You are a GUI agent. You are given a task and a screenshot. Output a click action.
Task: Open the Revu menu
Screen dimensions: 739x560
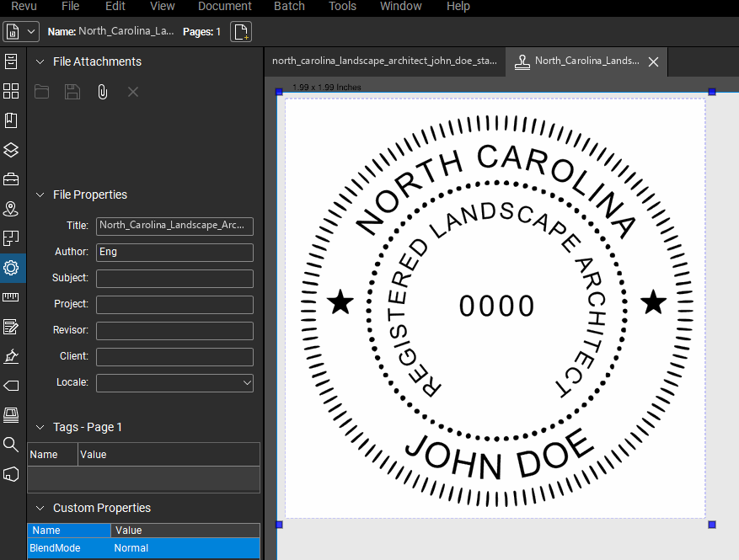(x=24, y=6)
